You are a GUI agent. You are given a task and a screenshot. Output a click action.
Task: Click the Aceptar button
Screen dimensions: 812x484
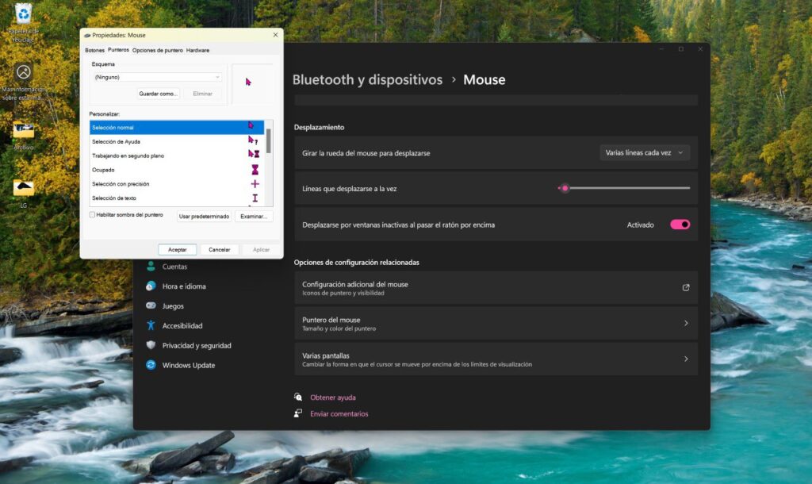point(177,250)
